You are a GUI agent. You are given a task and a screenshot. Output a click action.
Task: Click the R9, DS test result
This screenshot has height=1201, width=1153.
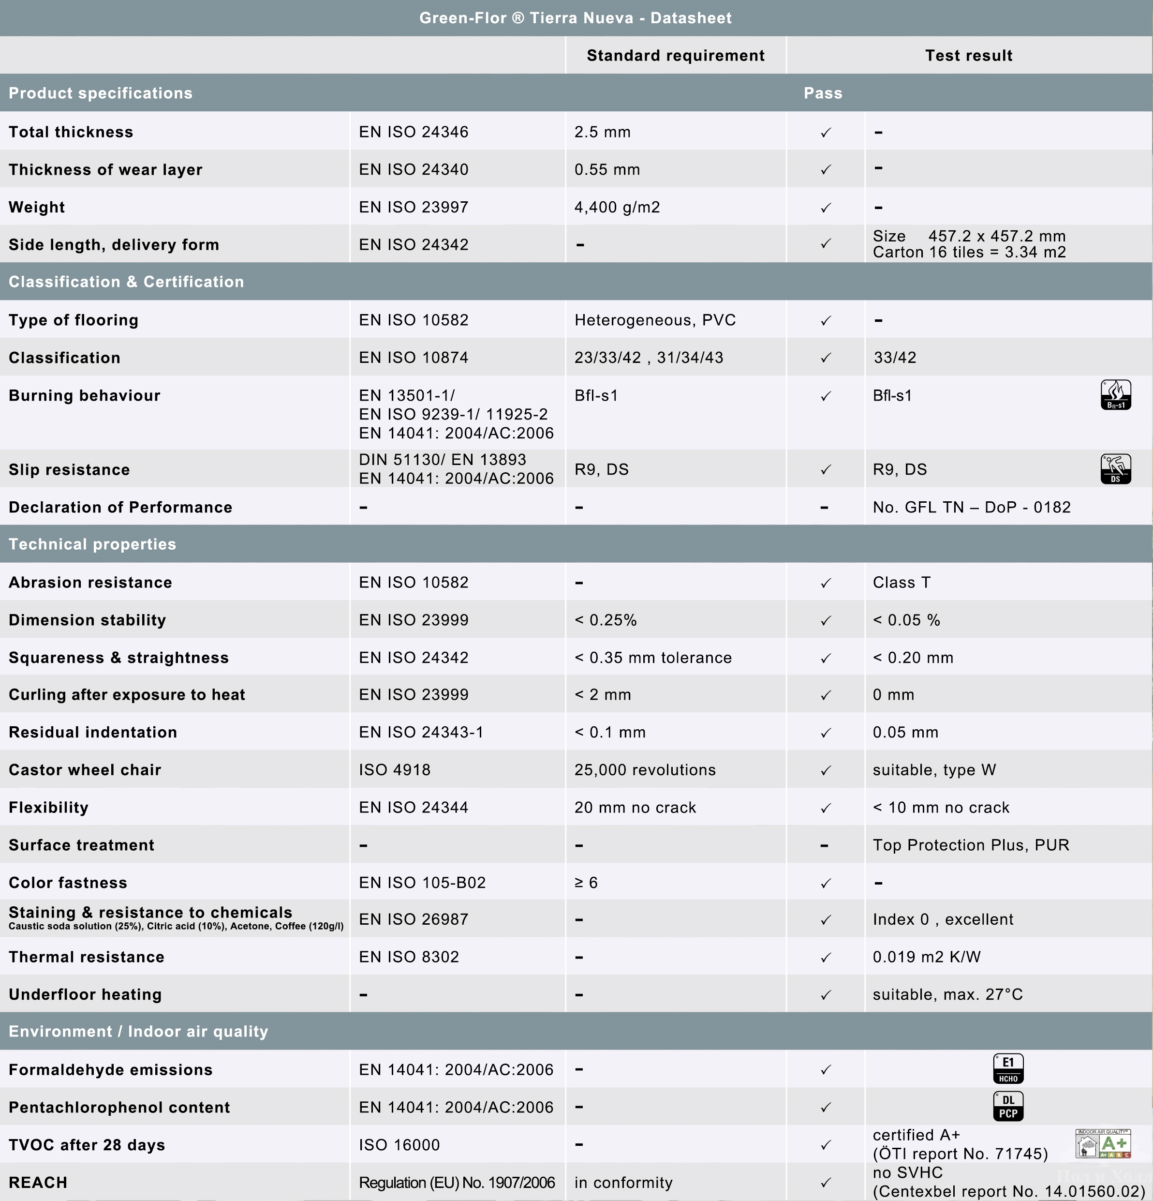pos(900,470)
